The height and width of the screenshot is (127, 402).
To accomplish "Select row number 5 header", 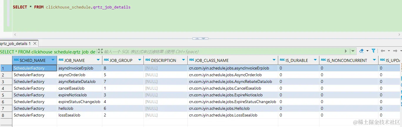I will click(x=6, y=95).
